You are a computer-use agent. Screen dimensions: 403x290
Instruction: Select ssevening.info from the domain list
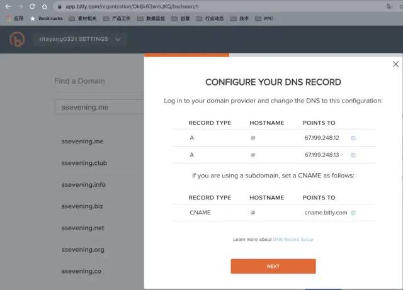[x=83, y=185]
